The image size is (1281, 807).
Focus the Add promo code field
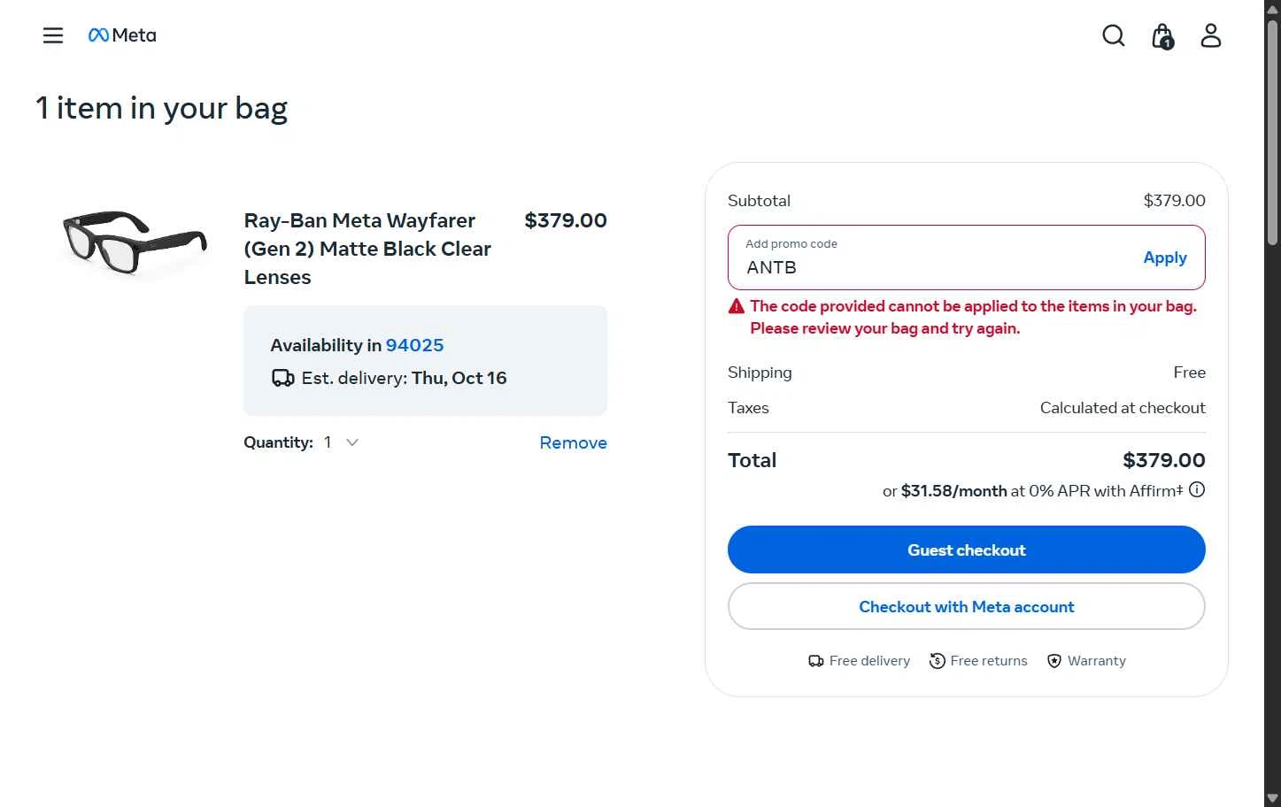pyautogui.click(x=930, y=266)
